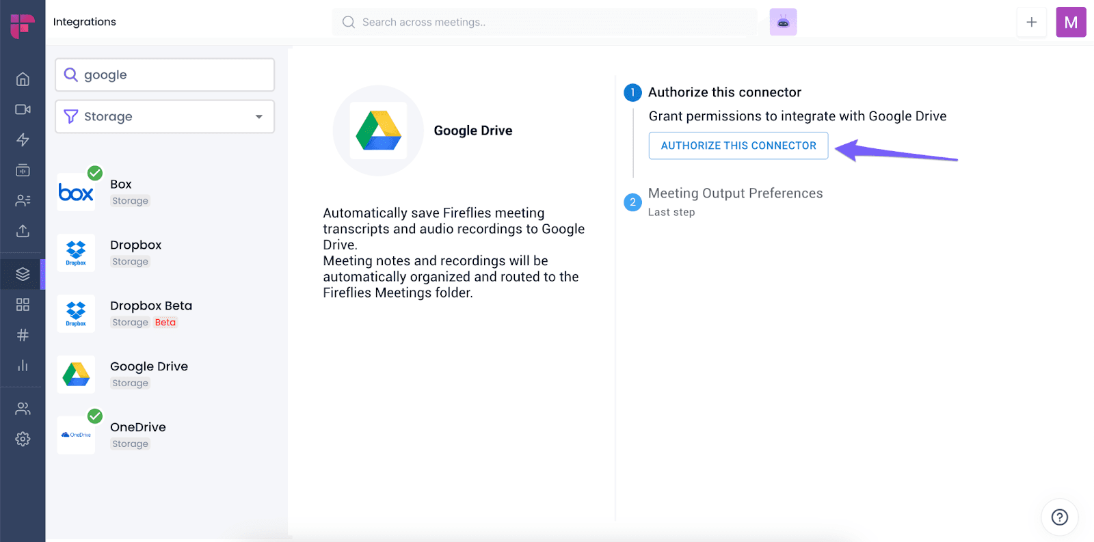1094x542 pixels.
Task: Open Uploads icon in sidebar
Action: [x=23, y=231]
